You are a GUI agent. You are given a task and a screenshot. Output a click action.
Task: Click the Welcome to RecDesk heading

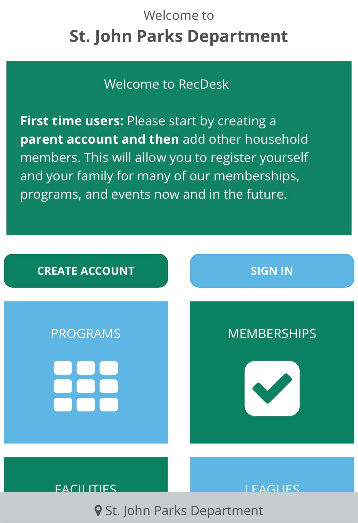166,84
